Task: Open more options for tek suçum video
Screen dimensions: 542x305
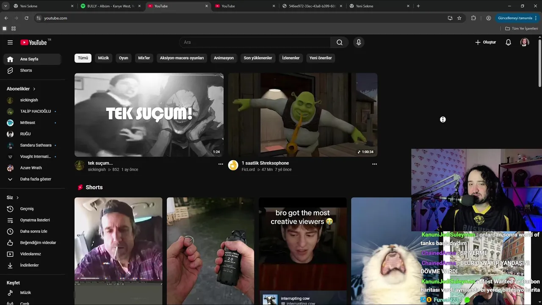Action: click(221, 164)
